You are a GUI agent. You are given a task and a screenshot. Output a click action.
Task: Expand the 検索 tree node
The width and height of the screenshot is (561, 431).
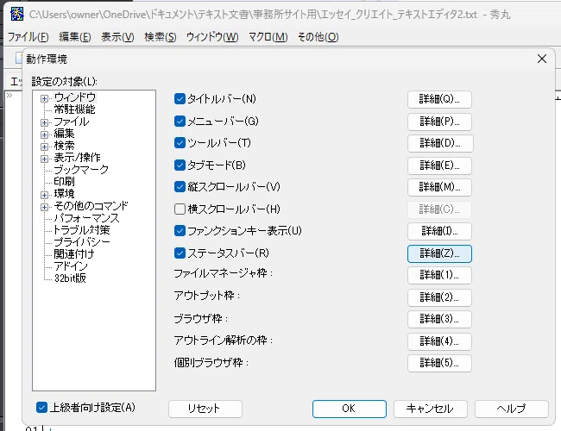pyautogui.click(x=44, y=147)
